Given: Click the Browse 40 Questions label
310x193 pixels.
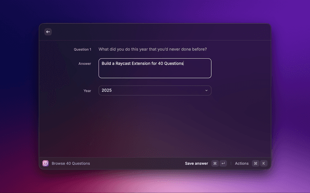Looking at the screenshot, I should point(71,164).
